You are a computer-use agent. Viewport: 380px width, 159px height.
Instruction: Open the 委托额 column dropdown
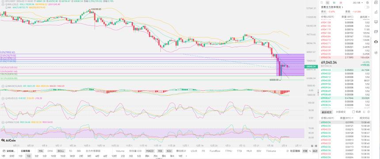[365, 17]
